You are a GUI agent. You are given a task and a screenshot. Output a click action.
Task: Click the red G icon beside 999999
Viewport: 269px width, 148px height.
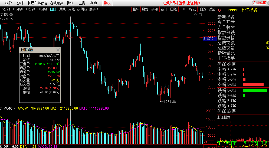click(x=219, y=10)
